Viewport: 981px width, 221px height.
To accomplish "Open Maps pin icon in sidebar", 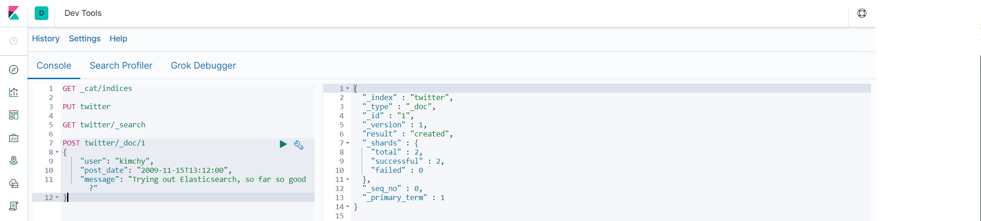I will click(14, 161).
